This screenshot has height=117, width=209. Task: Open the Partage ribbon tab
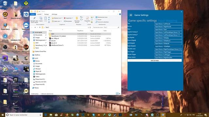click(x=46, y=14)
